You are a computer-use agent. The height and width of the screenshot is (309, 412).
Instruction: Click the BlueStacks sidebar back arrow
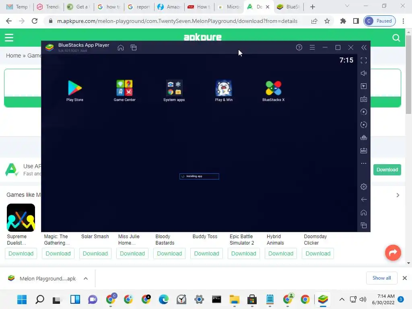(x=364, y=200)
